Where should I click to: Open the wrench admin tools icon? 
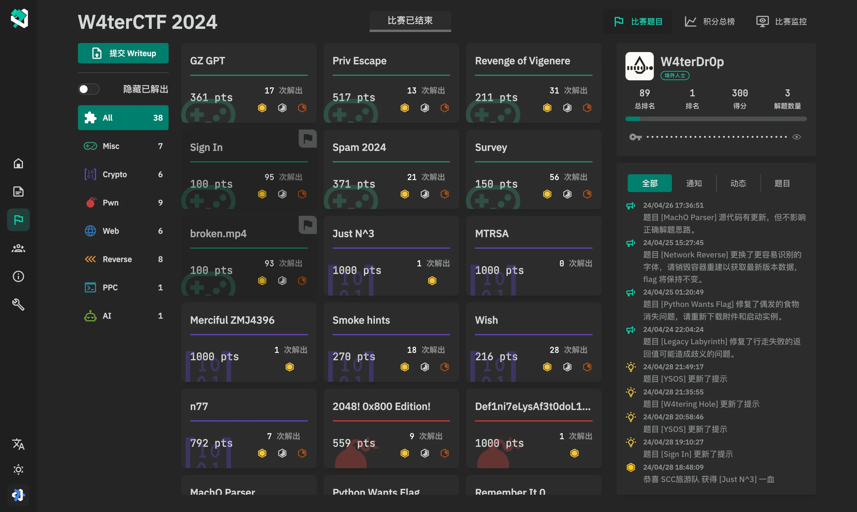(18, 305)
